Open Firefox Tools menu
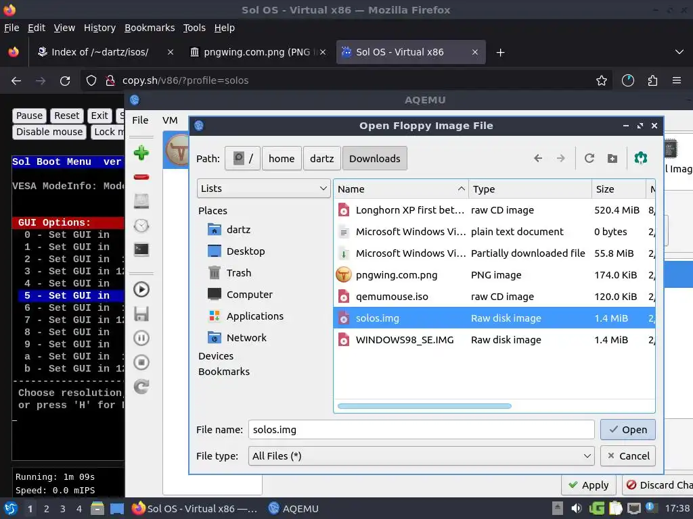693x519 pixels. pos(194,28)
